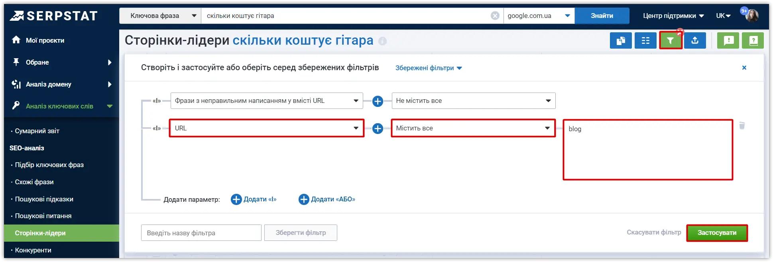The height and width of the screenshot is (262, 773).
Task: Click the pin icon of Обране
Action: pyautogui.click(x=16, y=62)
